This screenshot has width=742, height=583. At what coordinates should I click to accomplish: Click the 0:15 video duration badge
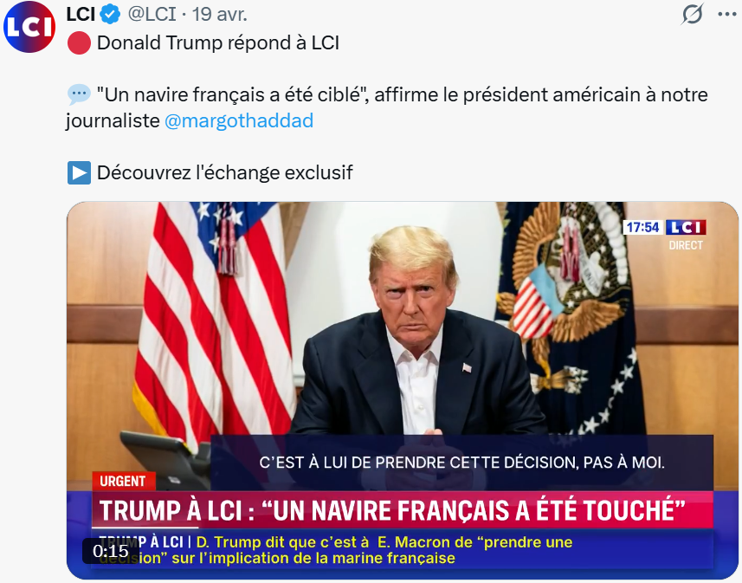pyautogui.click(x=111, y=551)
